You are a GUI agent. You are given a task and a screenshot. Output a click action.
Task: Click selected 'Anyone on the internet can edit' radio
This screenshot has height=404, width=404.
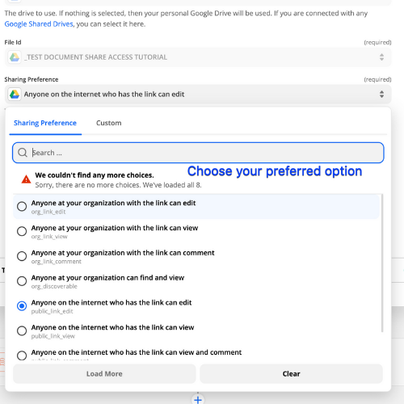[x=22, y=306]
